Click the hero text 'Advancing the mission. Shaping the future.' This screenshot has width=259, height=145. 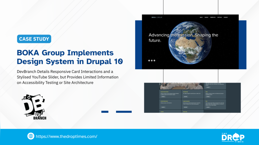click(183, 37)
